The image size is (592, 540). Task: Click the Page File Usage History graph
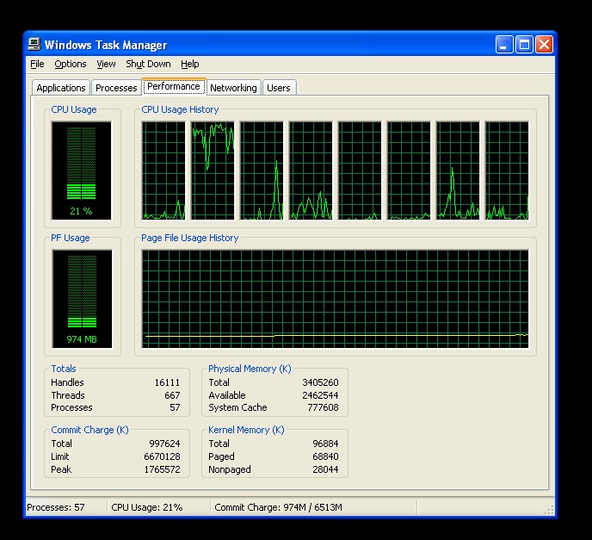[336, 299]
